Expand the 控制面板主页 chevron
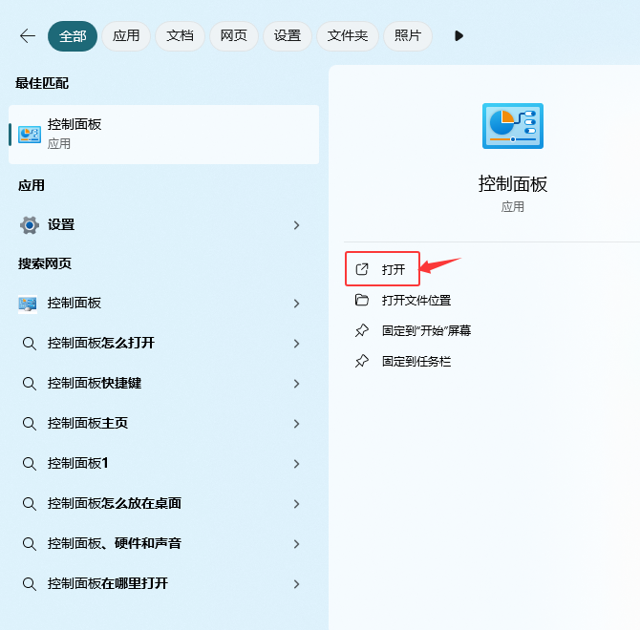640x630 pixels. pyautogui.click(x=297, y=424)
